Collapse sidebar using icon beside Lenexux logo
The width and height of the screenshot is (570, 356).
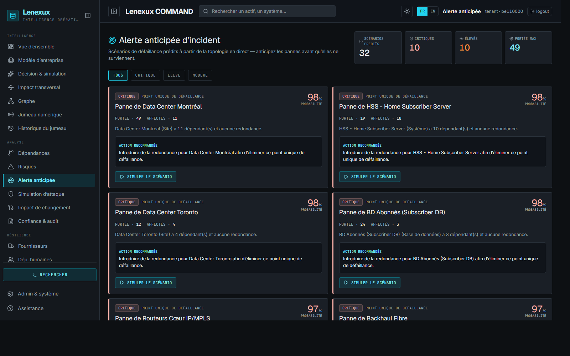(x=88, y=15)
